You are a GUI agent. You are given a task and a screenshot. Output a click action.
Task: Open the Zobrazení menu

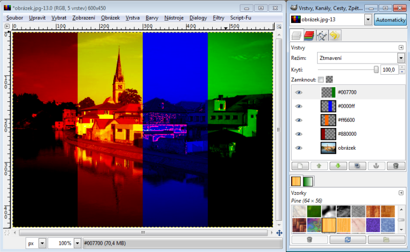(x=84, y=18)
